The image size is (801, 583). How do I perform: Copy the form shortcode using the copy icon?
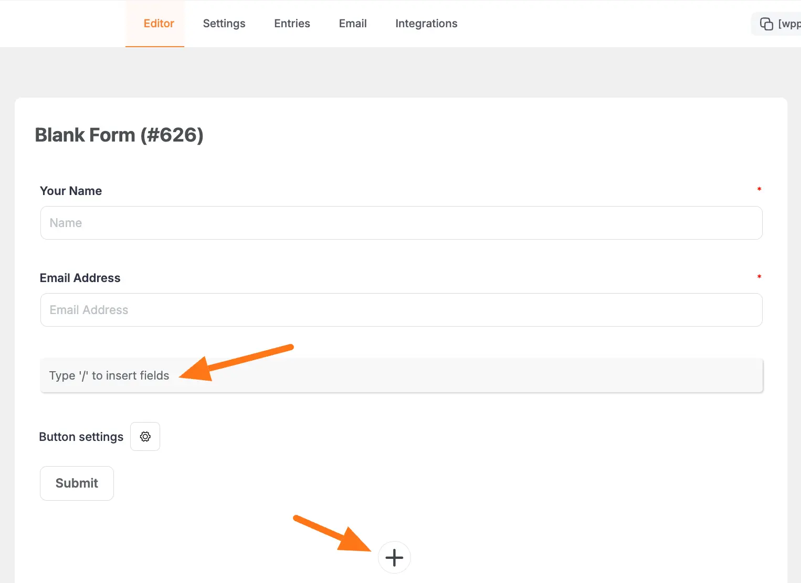click(767, 24)
